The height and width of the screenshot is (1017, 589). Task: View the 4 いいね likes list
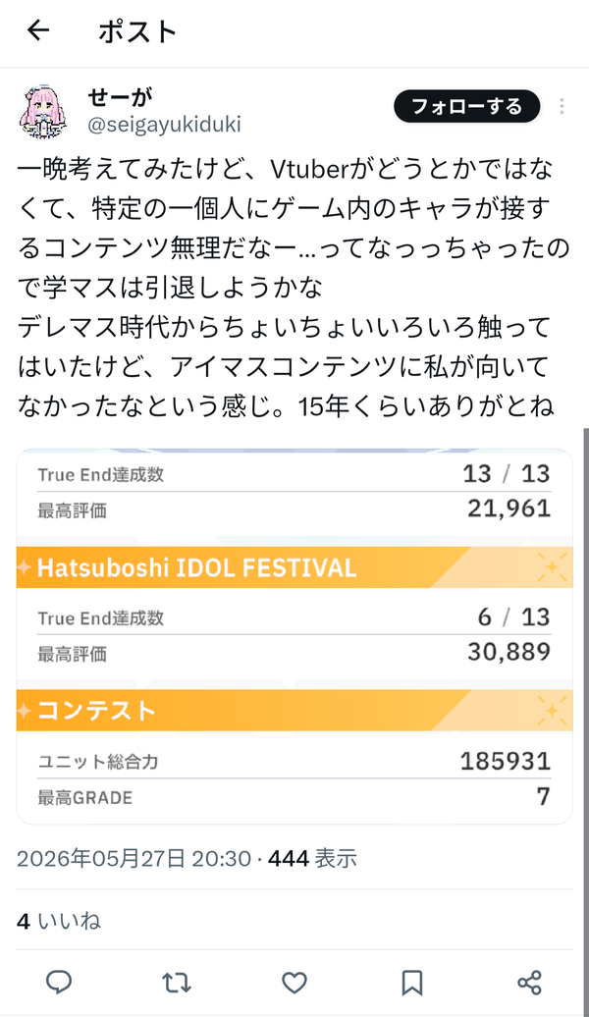click(x=58, y=921)
